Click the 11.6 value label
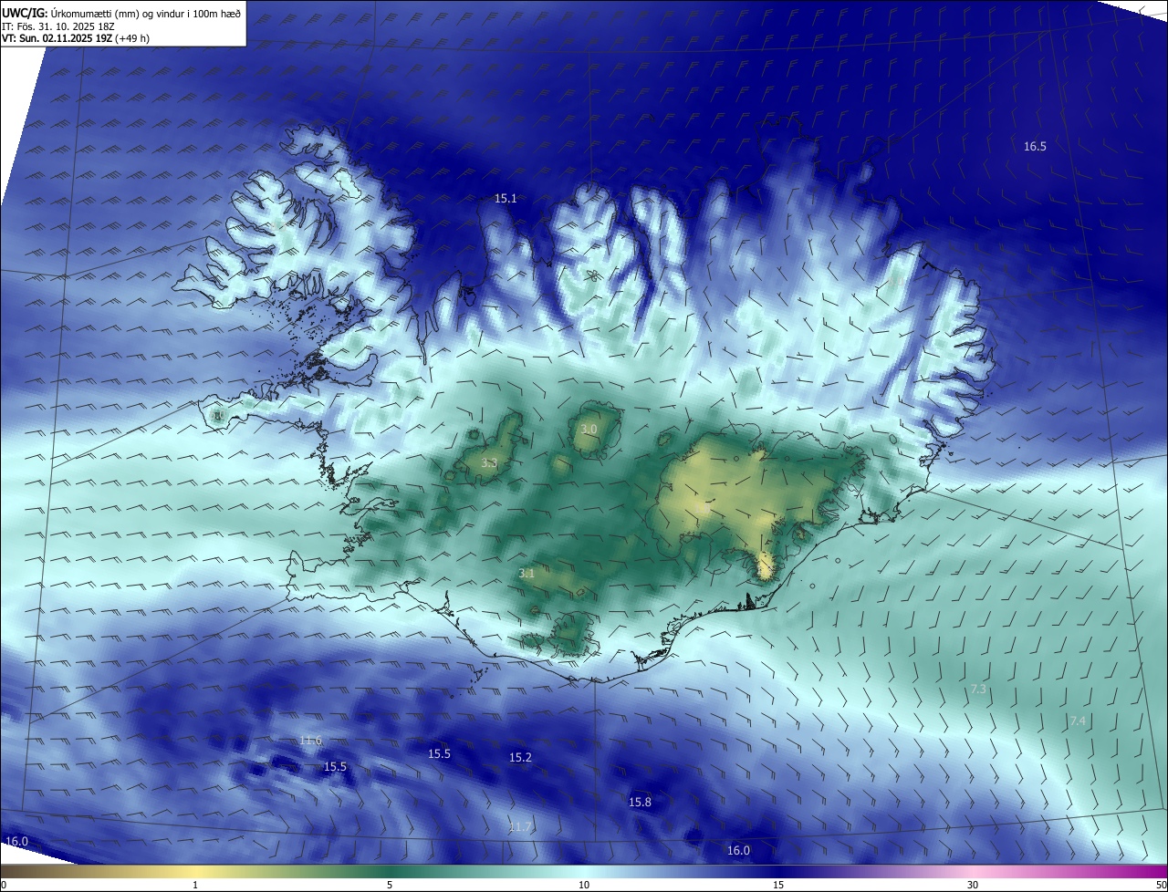Screen dimensions: 1168x892 [x=310, y=741]
